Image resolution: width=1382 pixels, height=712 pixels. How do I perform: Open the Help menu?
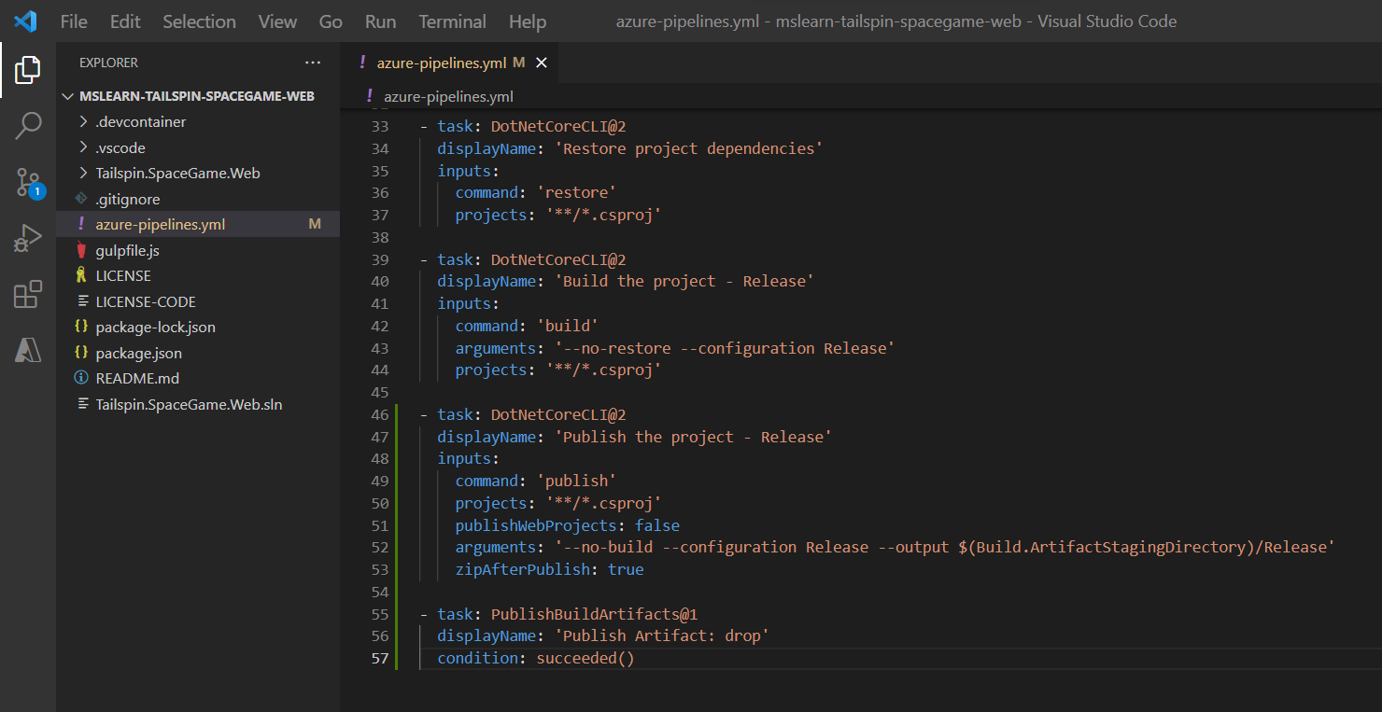(x=528, y=21)
